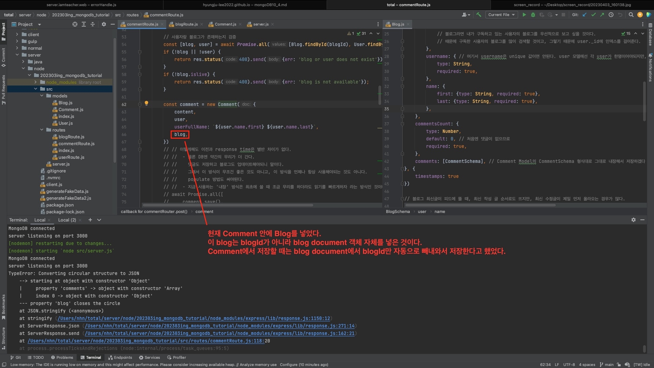Screen dimensions: 654x368
Task: Open the Database tool window
Action: [x=650, y=35]
